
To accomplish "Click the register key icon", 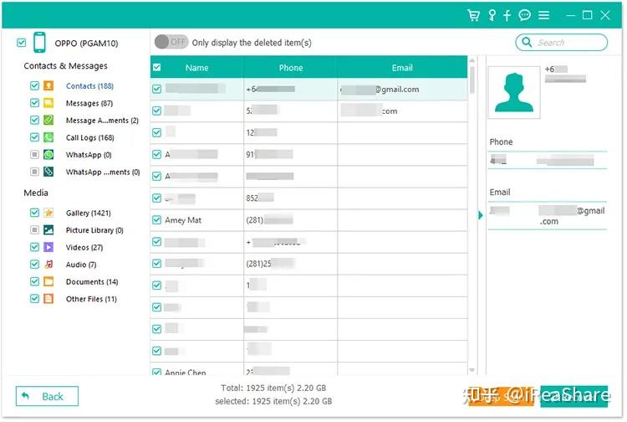I will coord(492,15).
